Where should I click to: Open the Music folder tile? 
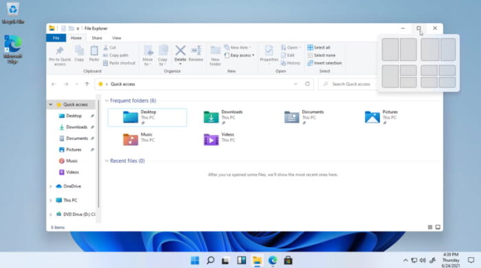[x=147, y=140]
